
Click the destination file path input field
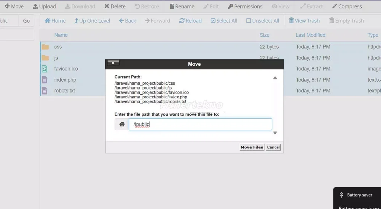[x=200, y=124]
